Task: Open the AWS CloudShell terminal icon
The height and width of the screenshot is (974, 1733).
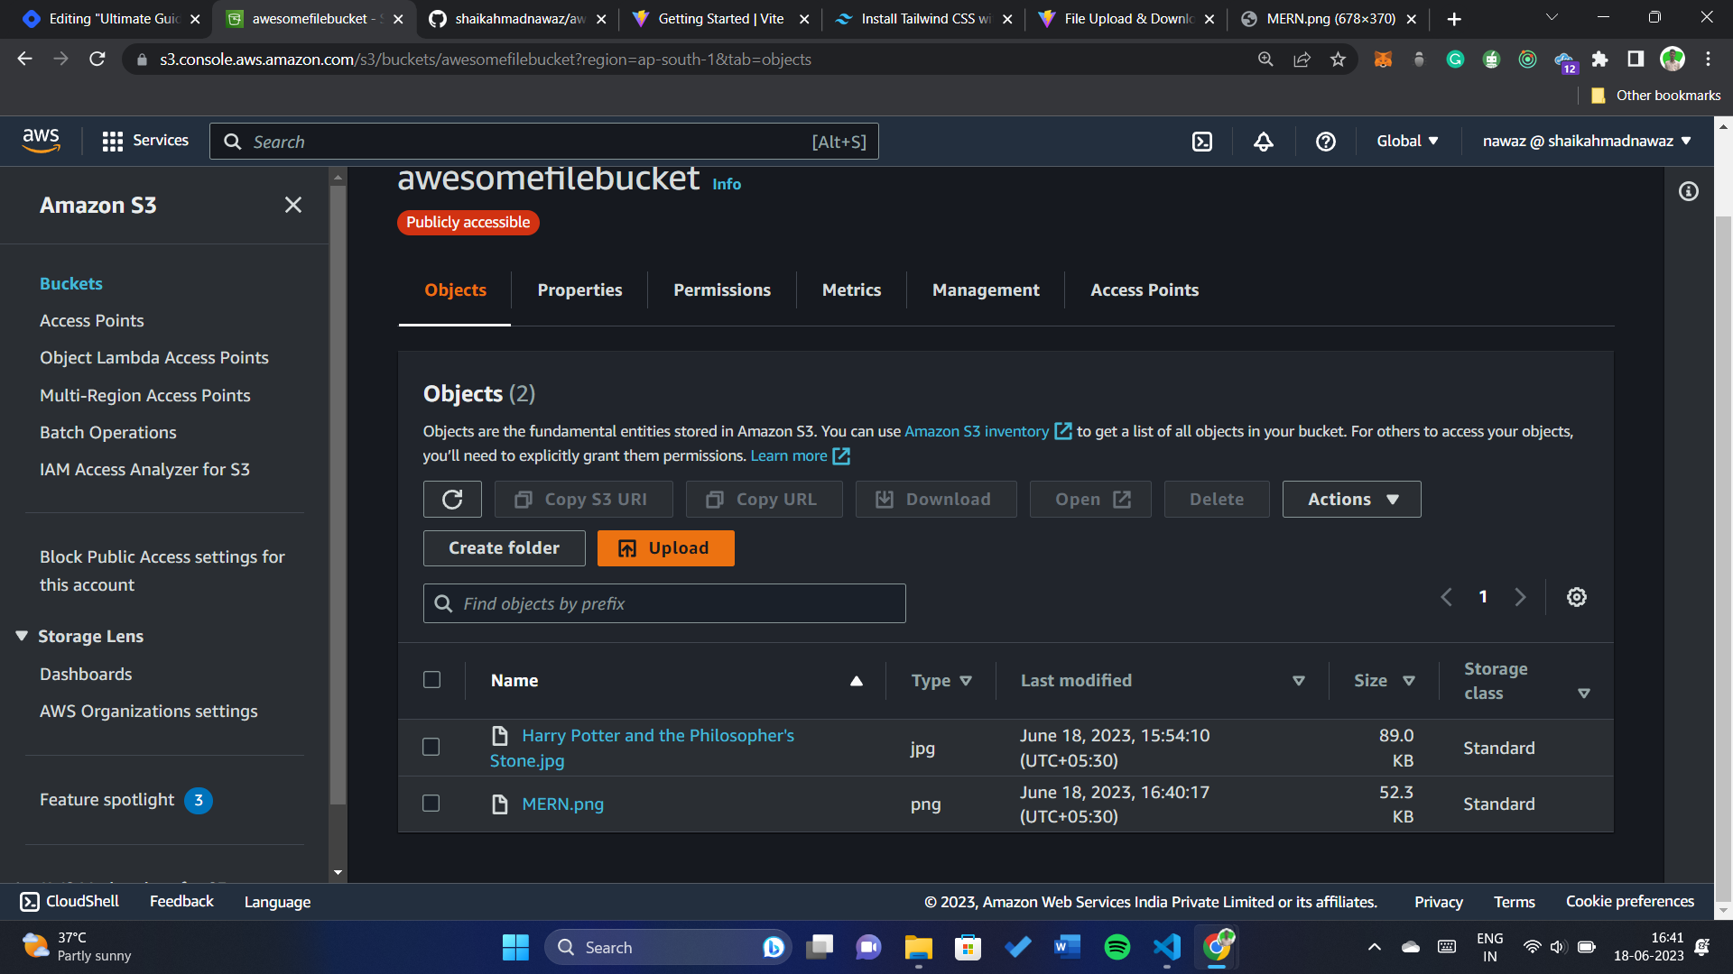Action: [1202, 142]
